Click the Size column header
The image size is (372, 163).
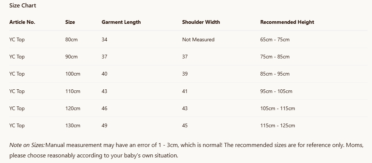click(70, 22)
